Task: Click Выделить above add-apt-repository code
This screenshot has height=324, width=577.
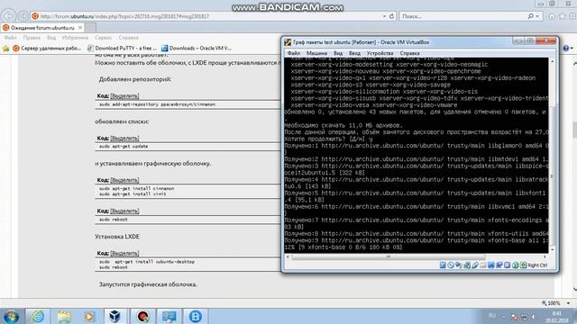Action: pos(124,96)
